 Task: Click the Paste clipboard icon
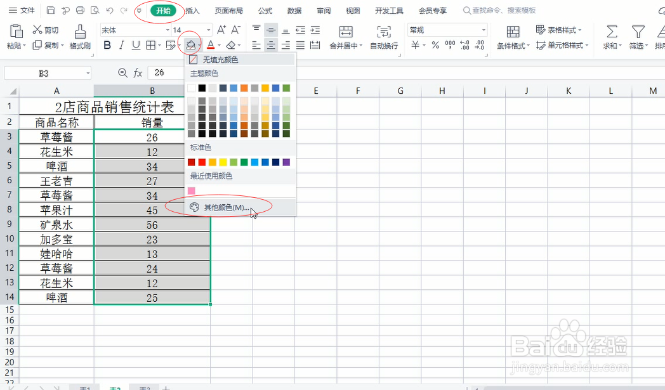16,31
